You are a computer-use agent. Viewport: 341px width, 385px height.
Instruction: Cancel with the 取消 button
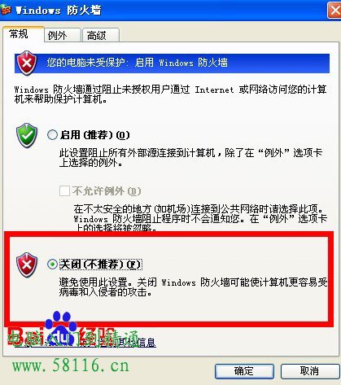pyautogui.click(x=309, y=371)
